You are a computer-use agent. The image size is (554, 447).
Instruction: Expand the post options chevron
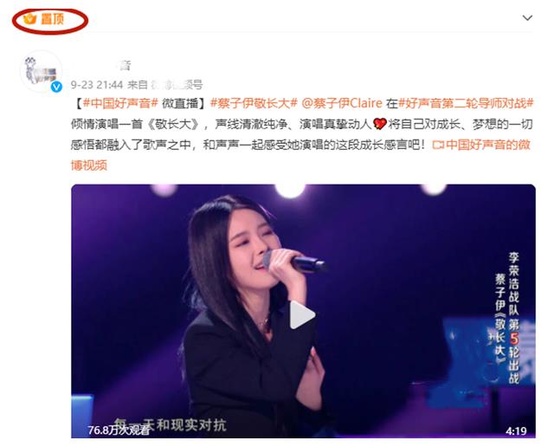coord(527,17)
